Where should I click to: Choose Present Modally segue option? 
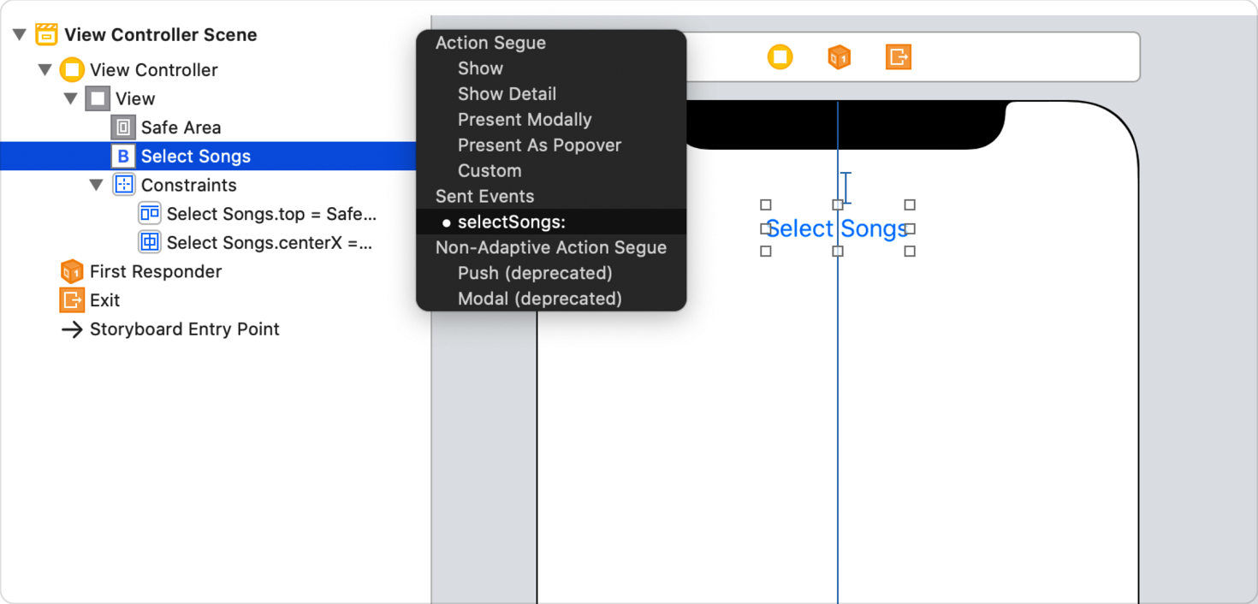click(525, 119)
